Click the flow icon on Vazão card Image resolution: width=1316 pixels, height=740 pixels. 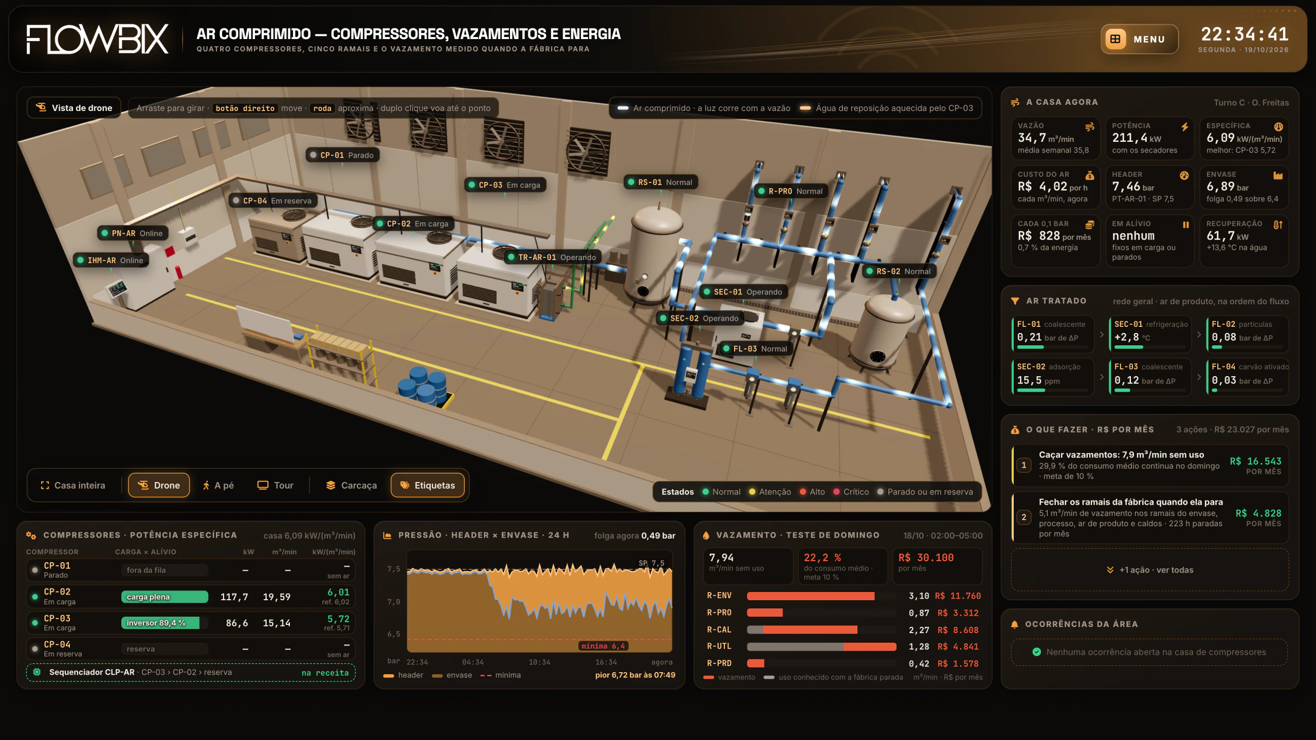tap(1089, 127)
